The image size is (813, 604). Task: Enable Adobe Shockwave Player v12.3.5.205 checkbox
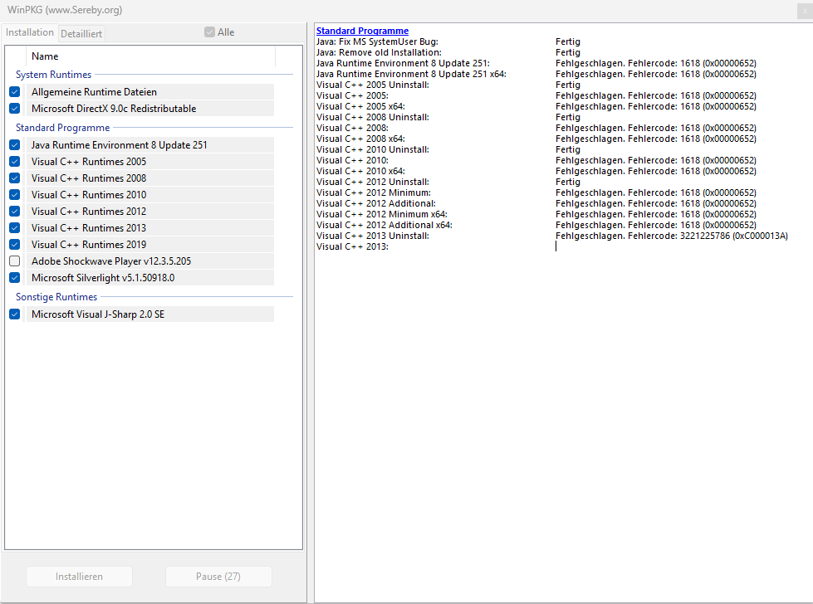(14, 261)
